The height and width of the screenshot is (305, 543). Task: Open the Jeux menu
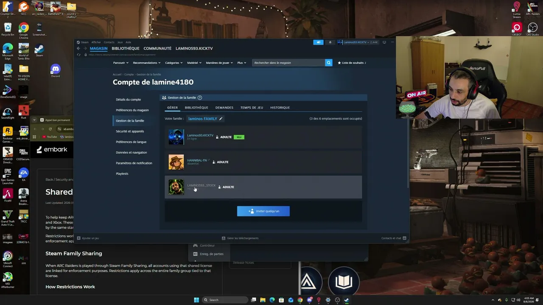pyautogui.click(x=120, y=42)
